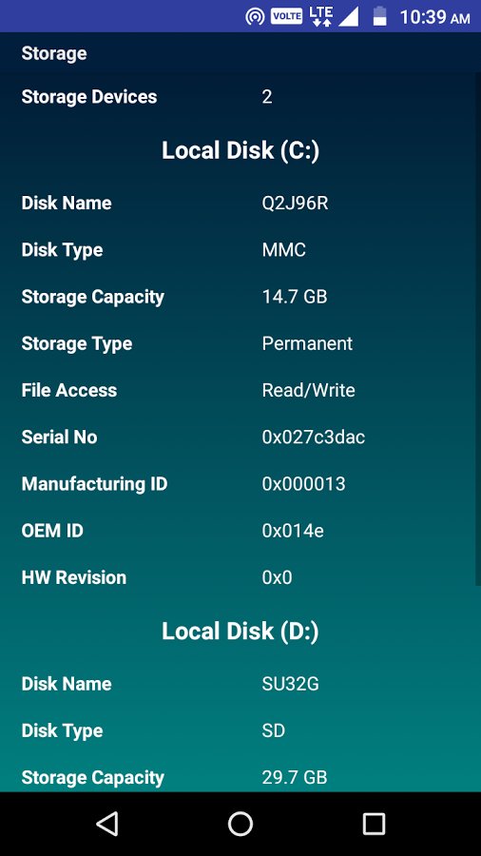Tap the hotspot icon in status bar

point(255,17)
